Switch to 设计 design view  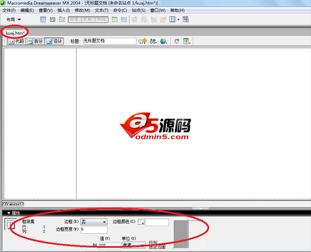[54, 41]
